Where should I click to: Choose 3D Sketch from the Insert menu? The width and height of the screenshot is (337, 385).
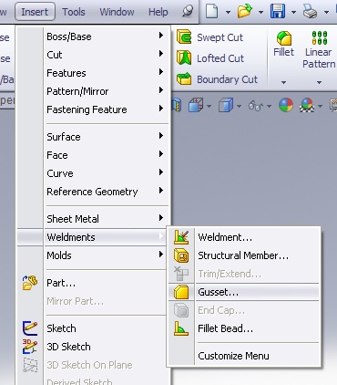click(x=68, y=347)
